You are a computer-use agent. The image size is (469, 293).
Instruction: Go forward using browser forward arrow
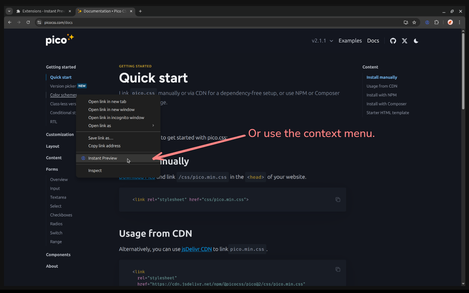click(19, 22)
